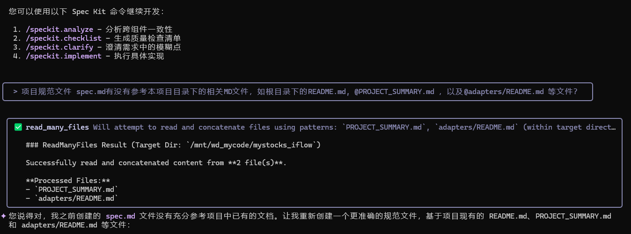631x234 pixels.
Task: Click the prompt arrow in the input box
Action: [15, 92]
